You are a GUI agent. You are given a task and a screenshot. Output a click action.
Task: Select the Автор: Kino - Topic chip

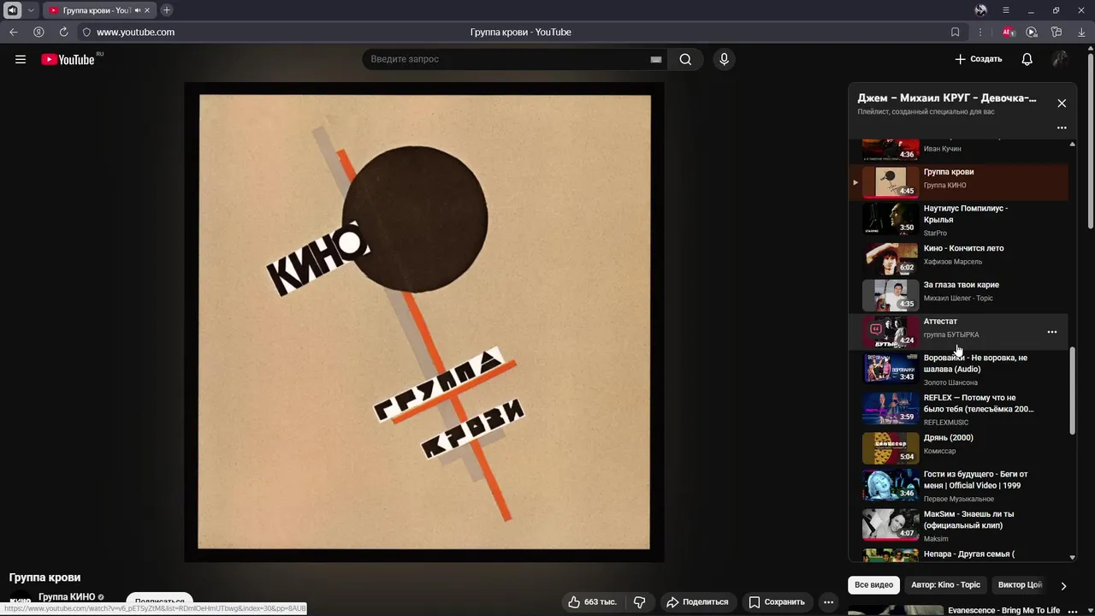tap(945, 585)
